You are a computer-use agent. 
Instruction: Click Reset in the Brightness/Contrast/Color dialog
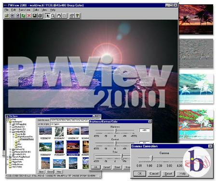coord(117,167)
